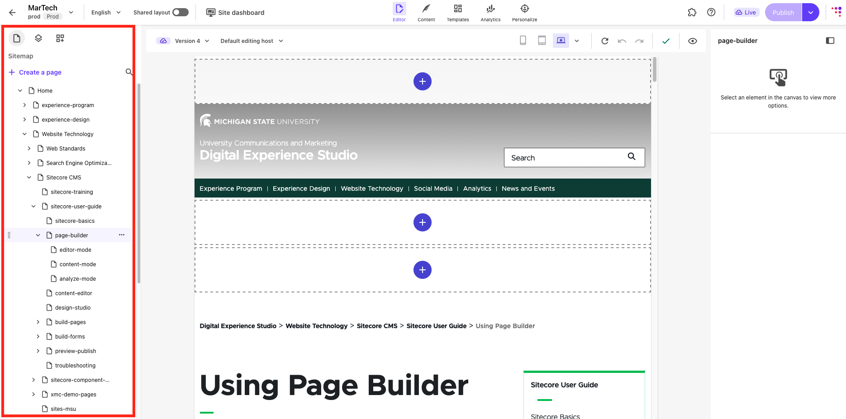Expand the build-pages tree item

[38, 322]
